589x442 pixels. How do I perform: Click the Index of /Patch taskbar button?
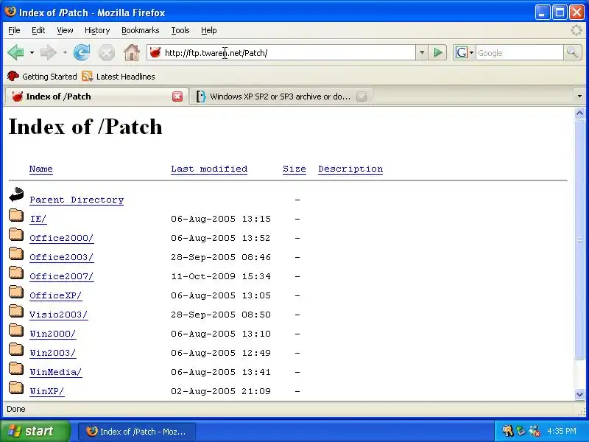137,431
